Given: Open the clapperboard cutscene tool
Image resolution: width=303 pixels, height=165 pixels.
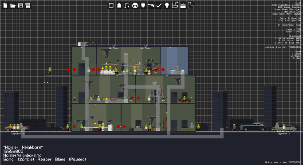Looking at the screenshot, I should pos(183,6).
